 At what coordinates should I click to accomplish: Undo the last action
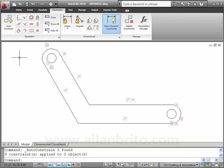(x=33, y=4)
